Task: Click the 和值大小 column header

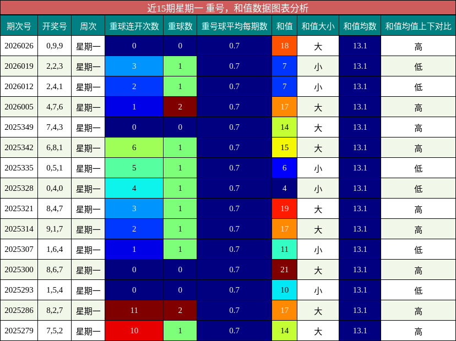Action: click(x=317, y=25)
